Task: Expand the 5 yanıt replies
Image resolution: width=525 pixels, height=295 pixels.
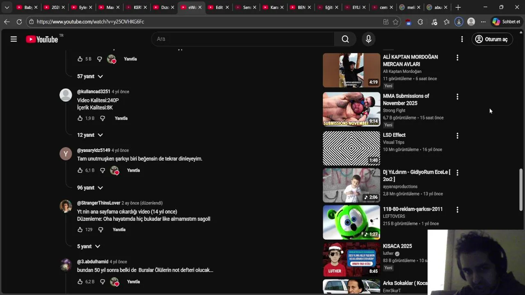Action: pos(89,247)
